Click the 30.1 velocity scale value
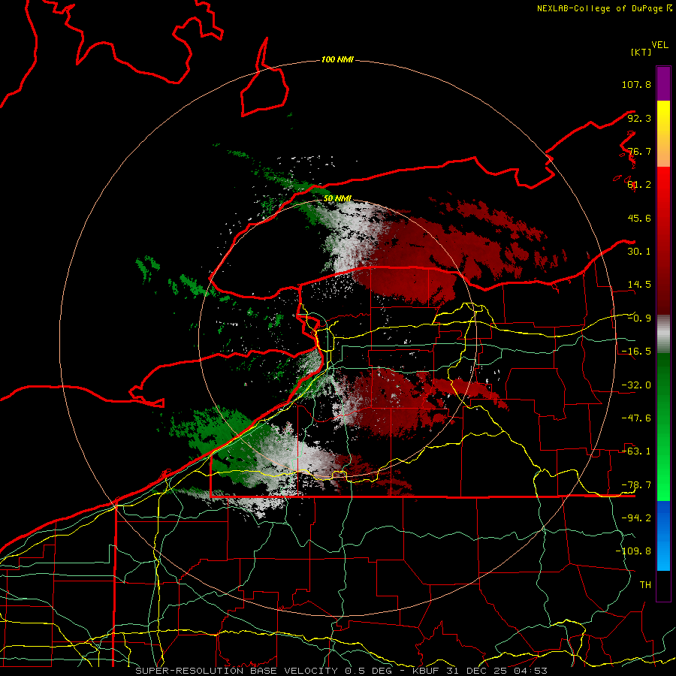This screenshot has height=676, width=676. [639, 252]
